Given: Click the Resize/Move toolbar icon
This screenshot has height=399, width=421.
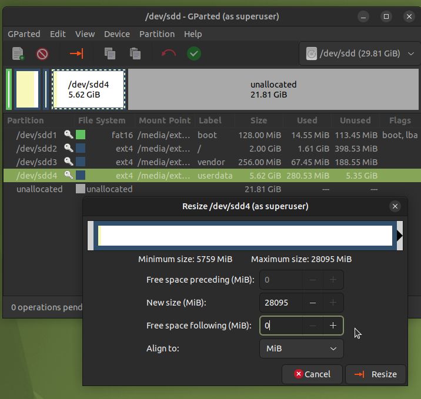Looking at the screenshot, I should click(x=77, y=53).
